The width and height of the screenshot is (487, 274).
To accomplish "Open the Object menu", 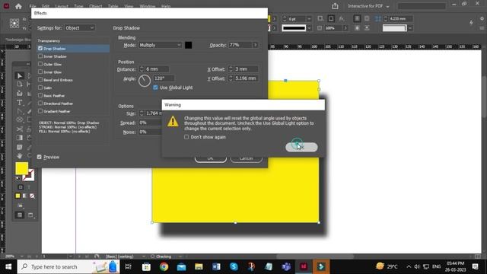I will pos(95,6).
